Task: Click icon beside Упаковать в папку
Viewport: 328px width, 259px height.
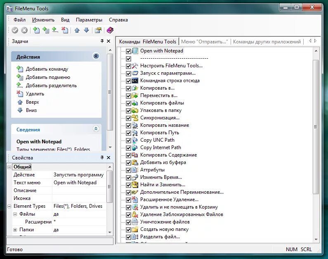Action: (x=135, y=110)
